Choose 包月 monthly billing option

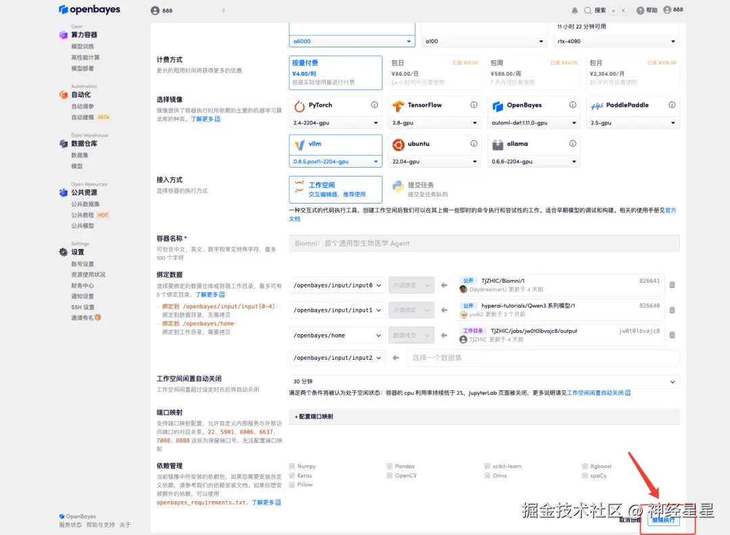(x=633, y=72)
